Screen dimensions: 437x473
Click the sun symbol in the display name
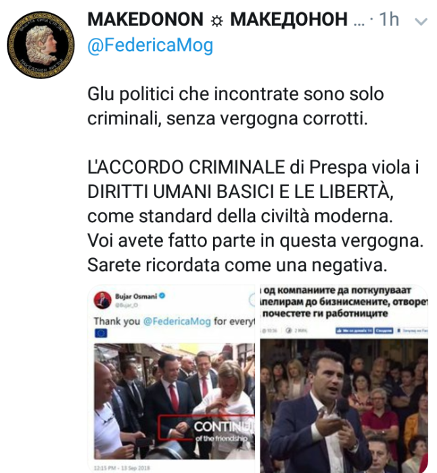(217, 21)
